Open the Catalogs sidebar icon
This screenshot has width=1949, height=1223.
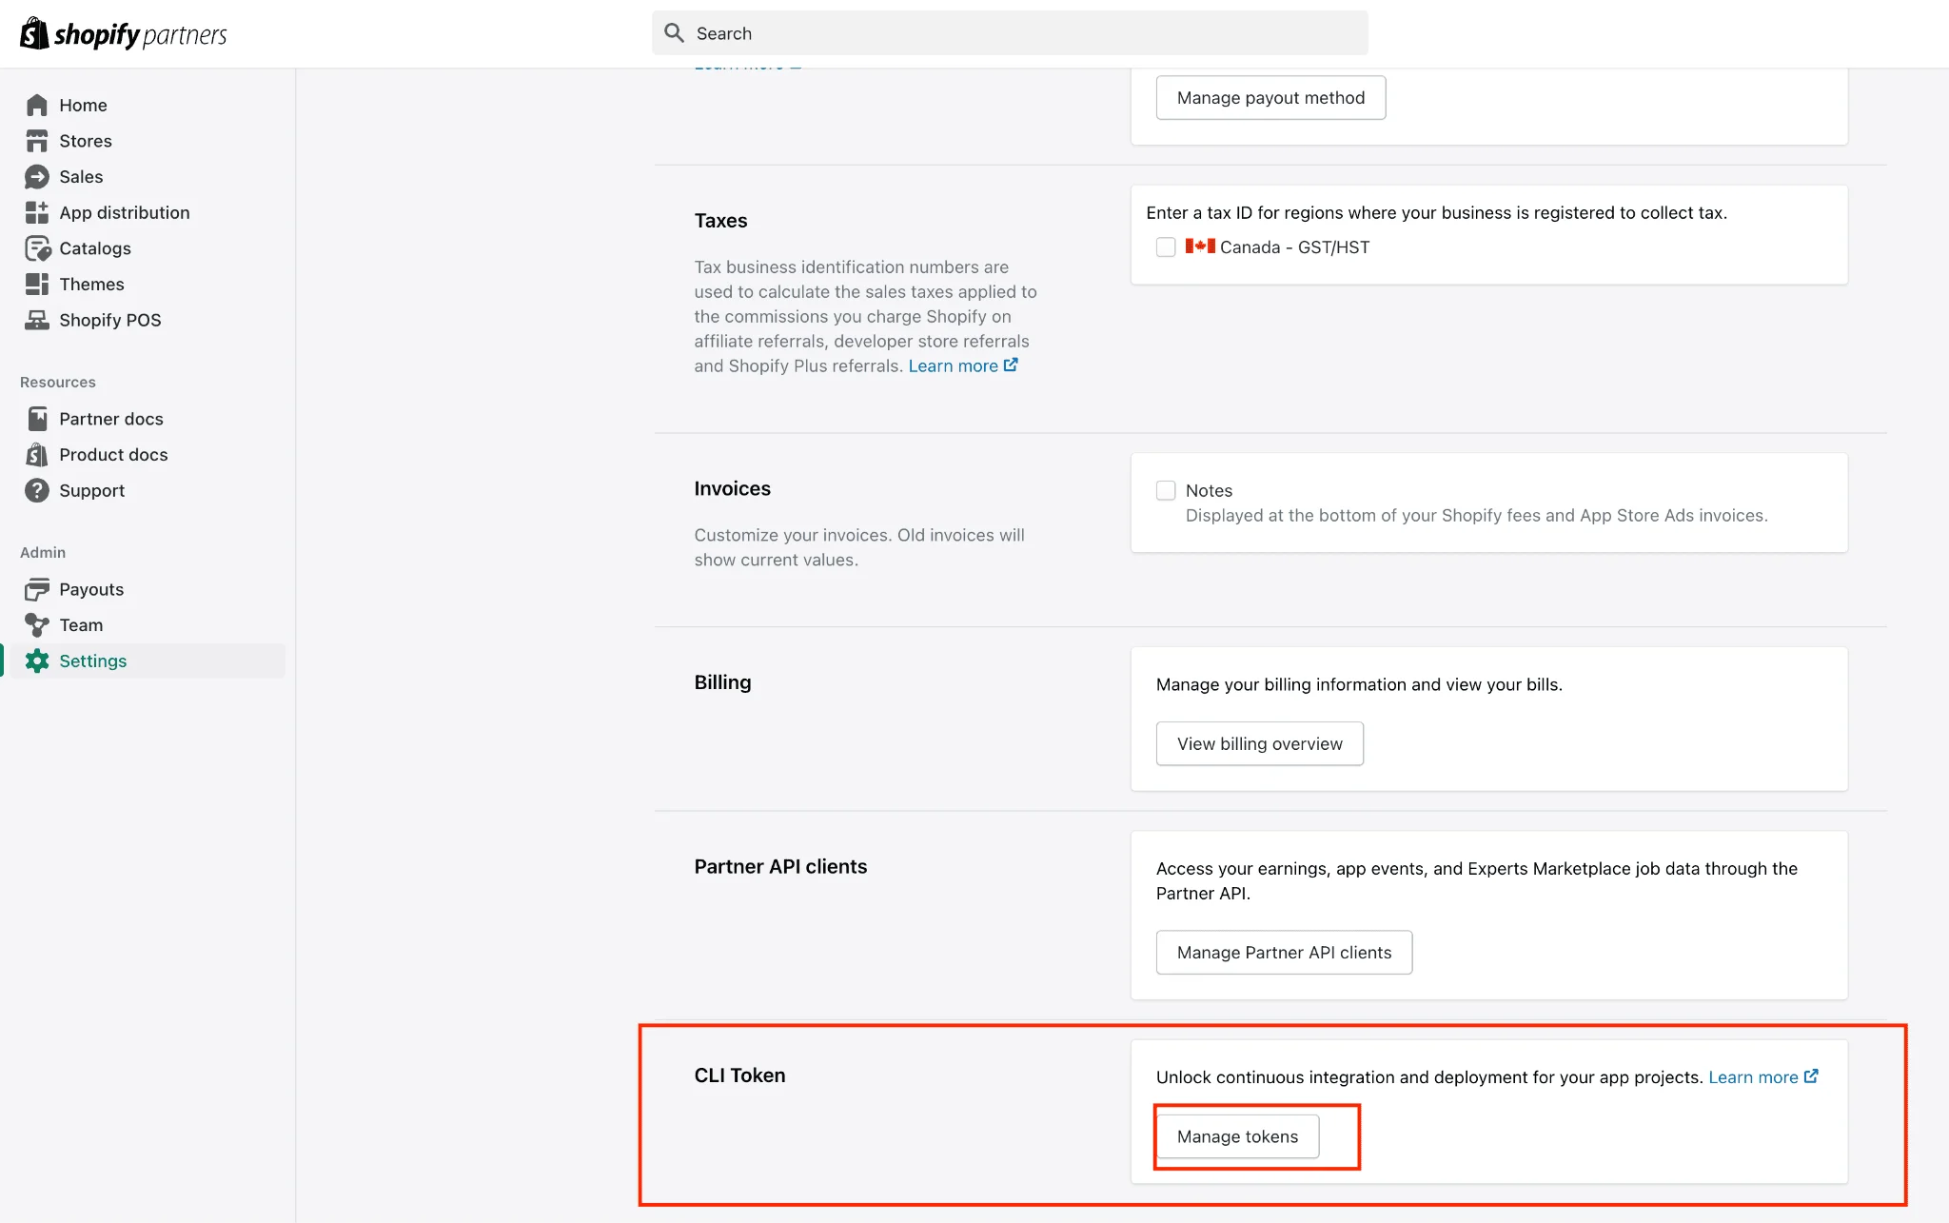tap(38, 247)
